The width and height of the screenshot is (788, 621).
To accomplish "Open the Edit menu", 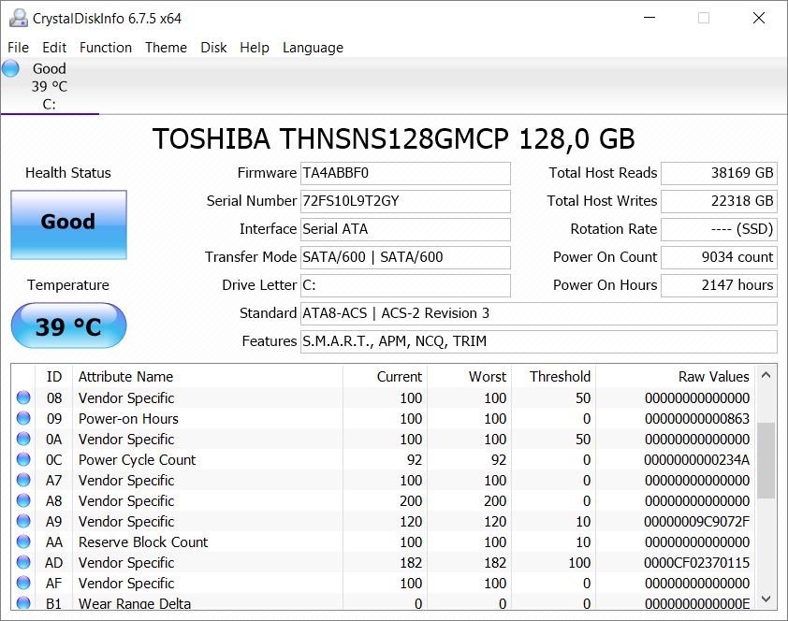I will 54,47.
